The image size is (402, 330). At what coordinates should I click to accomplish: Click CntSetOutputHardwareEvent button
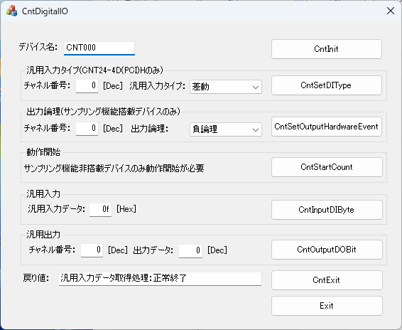point(327,127)
